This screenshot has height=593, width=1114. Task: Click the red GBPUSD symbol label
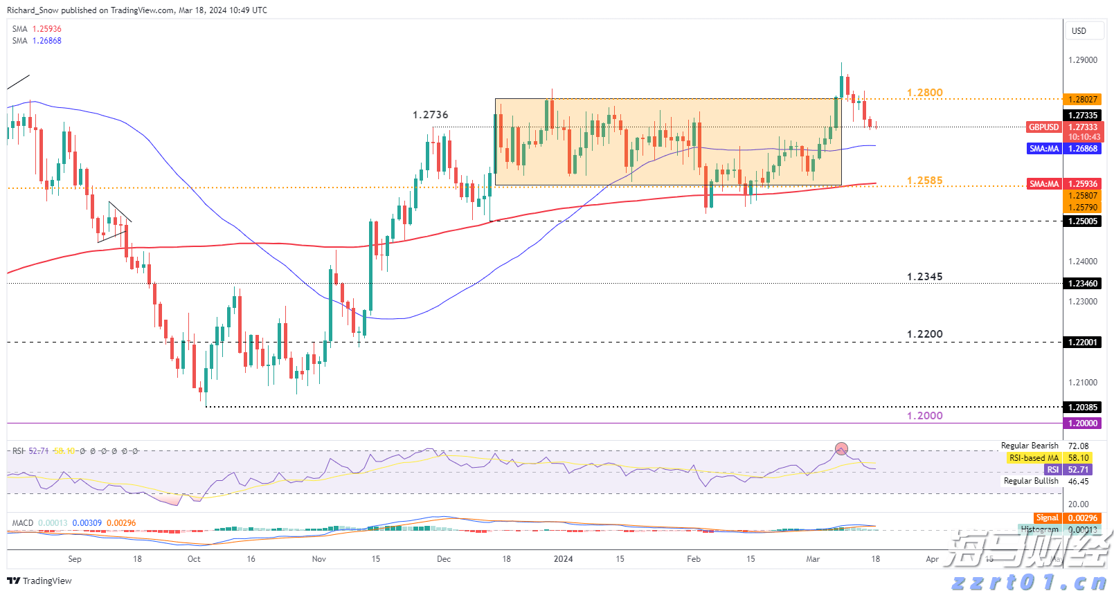(1043, 127)
